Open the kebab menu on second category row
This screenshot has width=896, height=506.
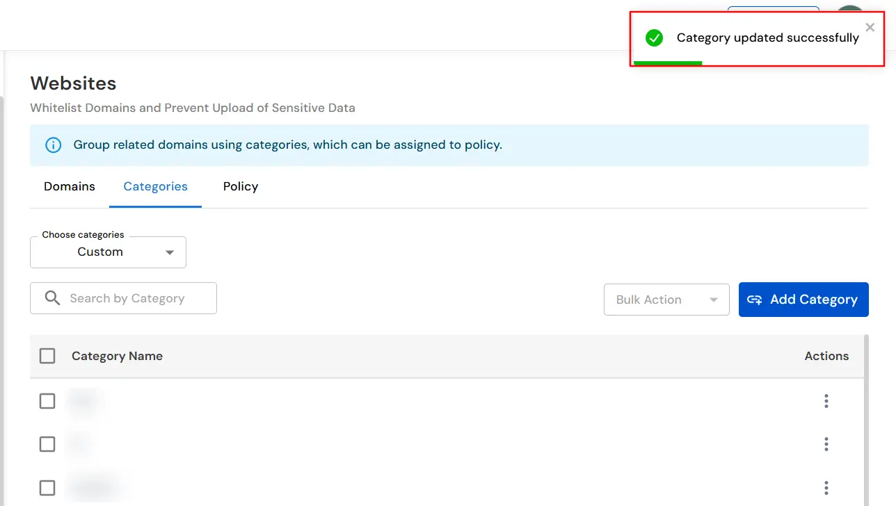[826, 443]
